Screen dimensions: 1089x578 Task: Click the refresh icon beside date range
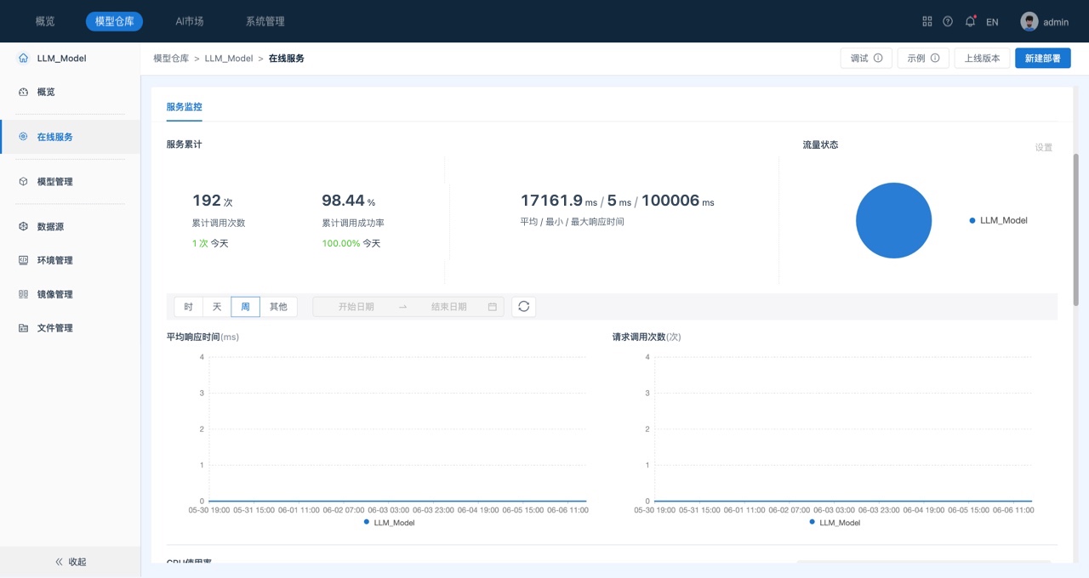pyautogui.click(x=523, y=307)
